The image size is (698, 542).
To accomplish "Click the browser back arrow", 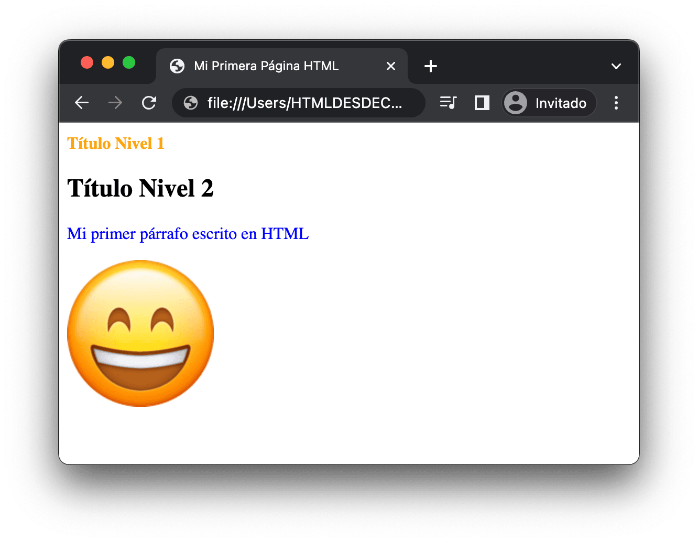I will 82,103.
